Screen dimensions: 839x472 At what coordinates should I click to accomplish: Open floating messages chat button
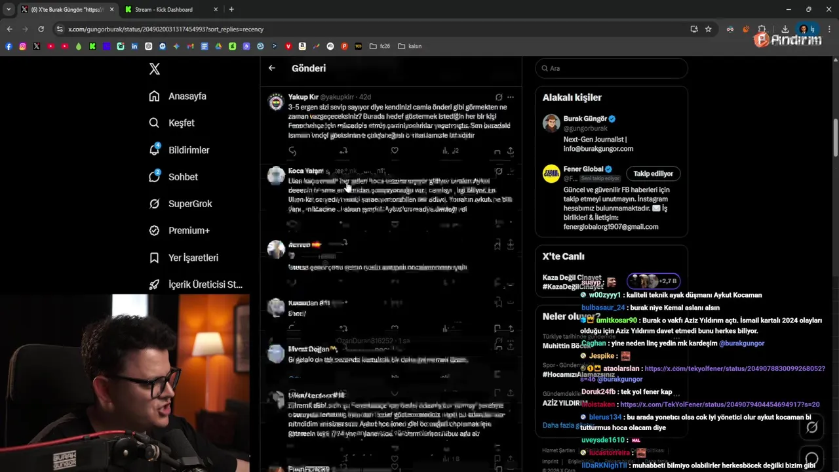811,458
